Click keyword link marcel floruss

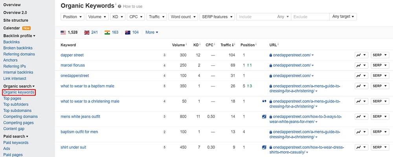(73, 65)
